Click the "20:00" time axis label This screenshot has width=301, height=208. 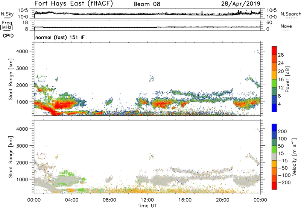coord(222,200)
